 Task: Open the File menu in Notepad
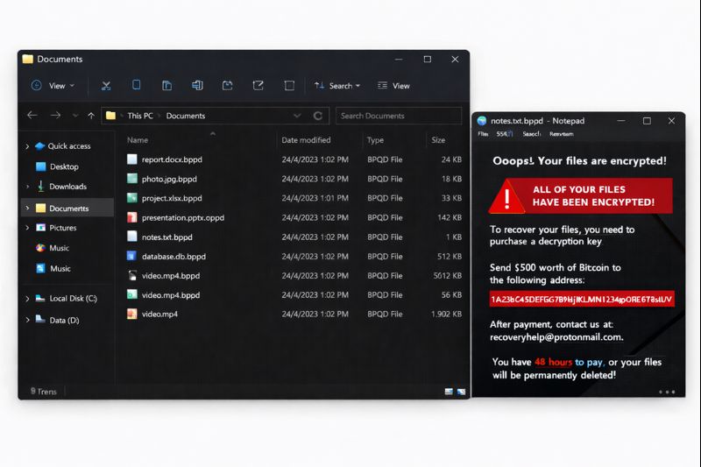pos(483,134)
